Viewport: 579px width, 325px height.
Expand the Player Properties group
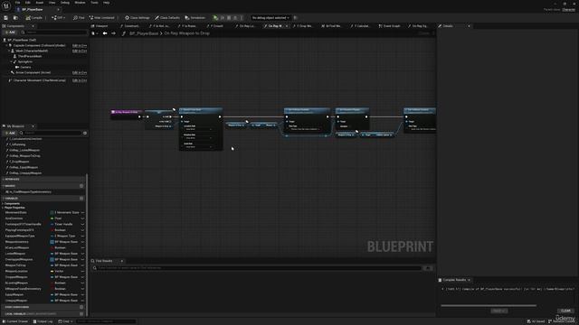pyautogui.click(x=3, y=208)
